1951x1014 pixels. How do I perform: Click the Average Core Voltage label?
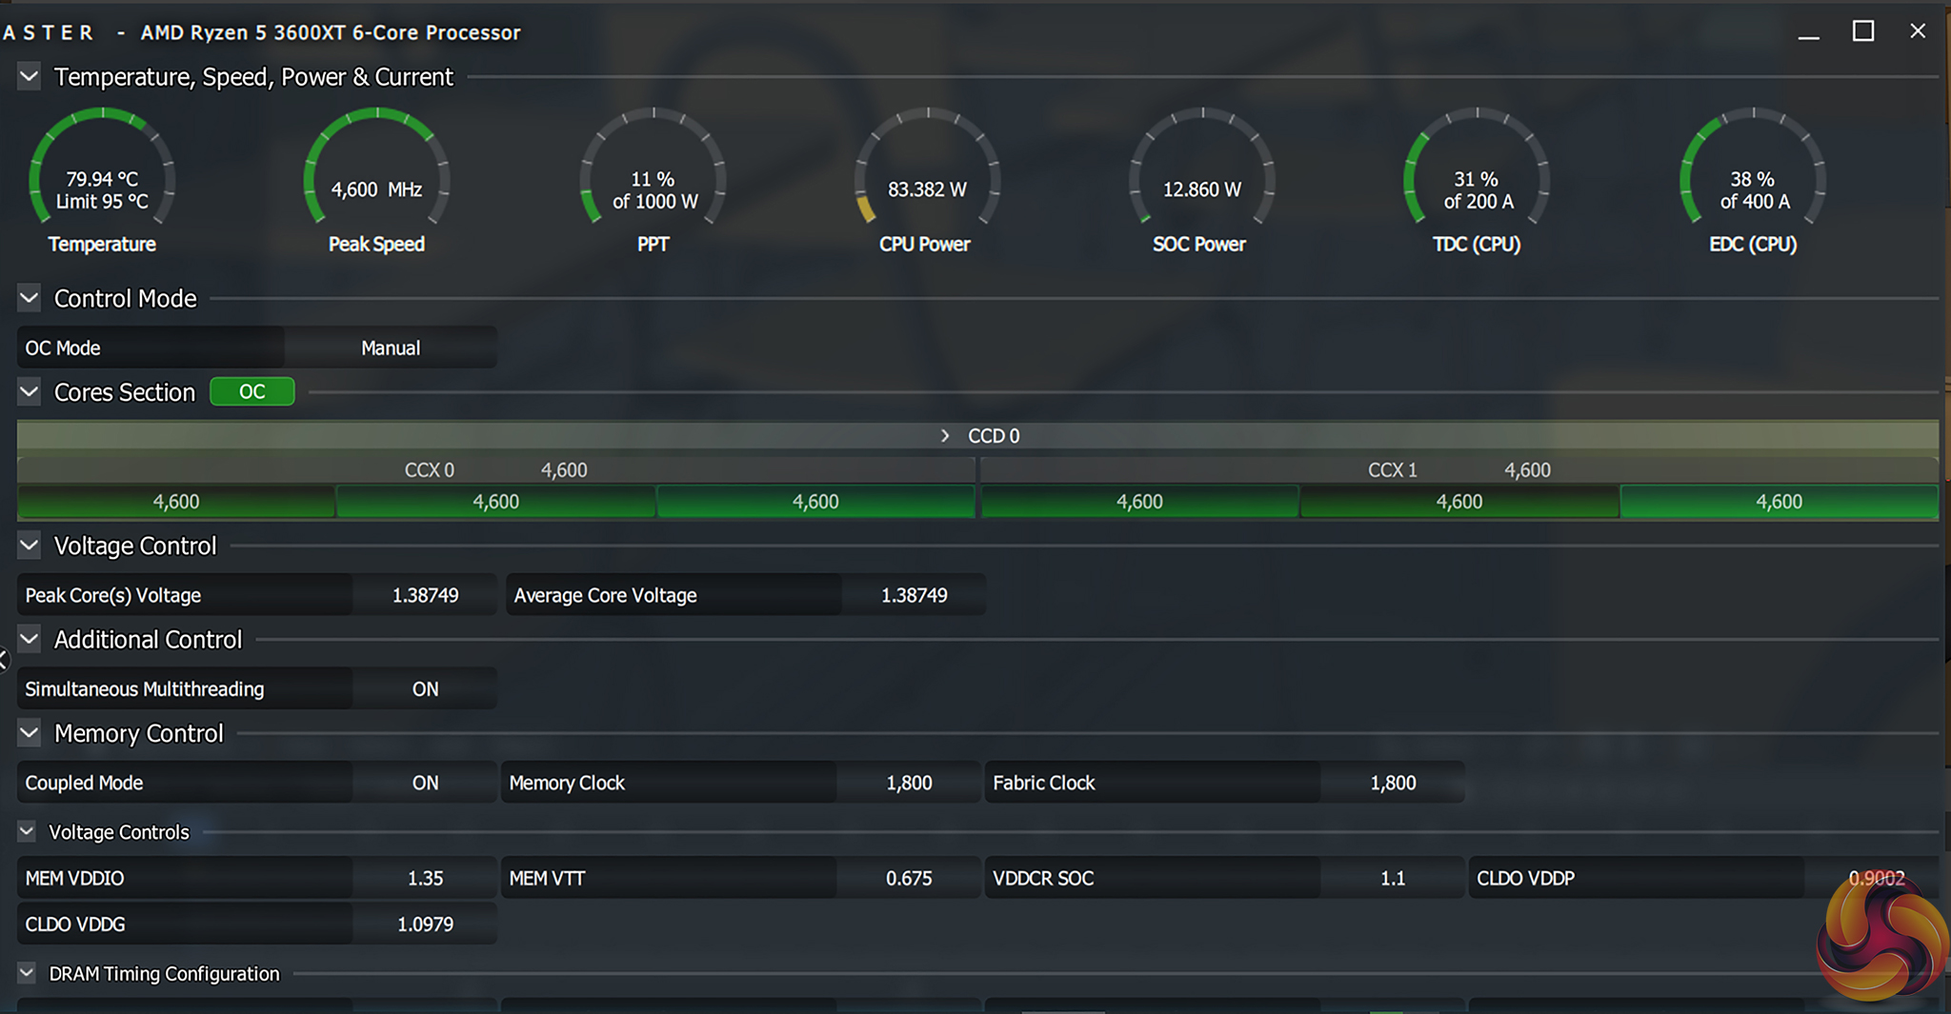click(x=606, y=595)
